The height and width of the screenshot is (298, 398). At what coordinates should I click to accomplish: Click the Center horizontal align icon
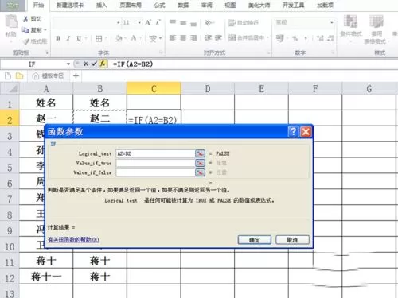pos(183,38)
